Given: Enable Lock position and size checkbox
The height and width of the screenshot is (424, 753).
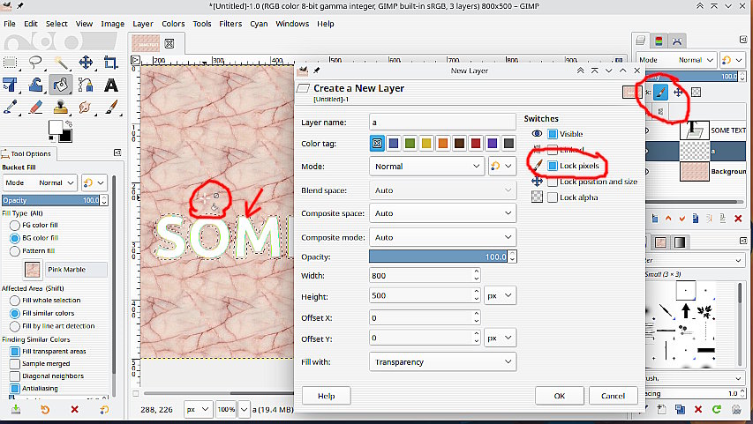Looking at the screenshot, I should click(553, 182).
